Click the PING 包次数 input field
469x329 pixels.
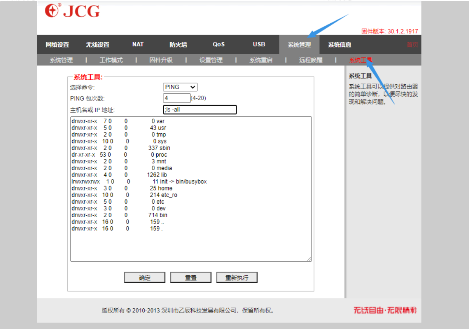click(x=177, y=98)
